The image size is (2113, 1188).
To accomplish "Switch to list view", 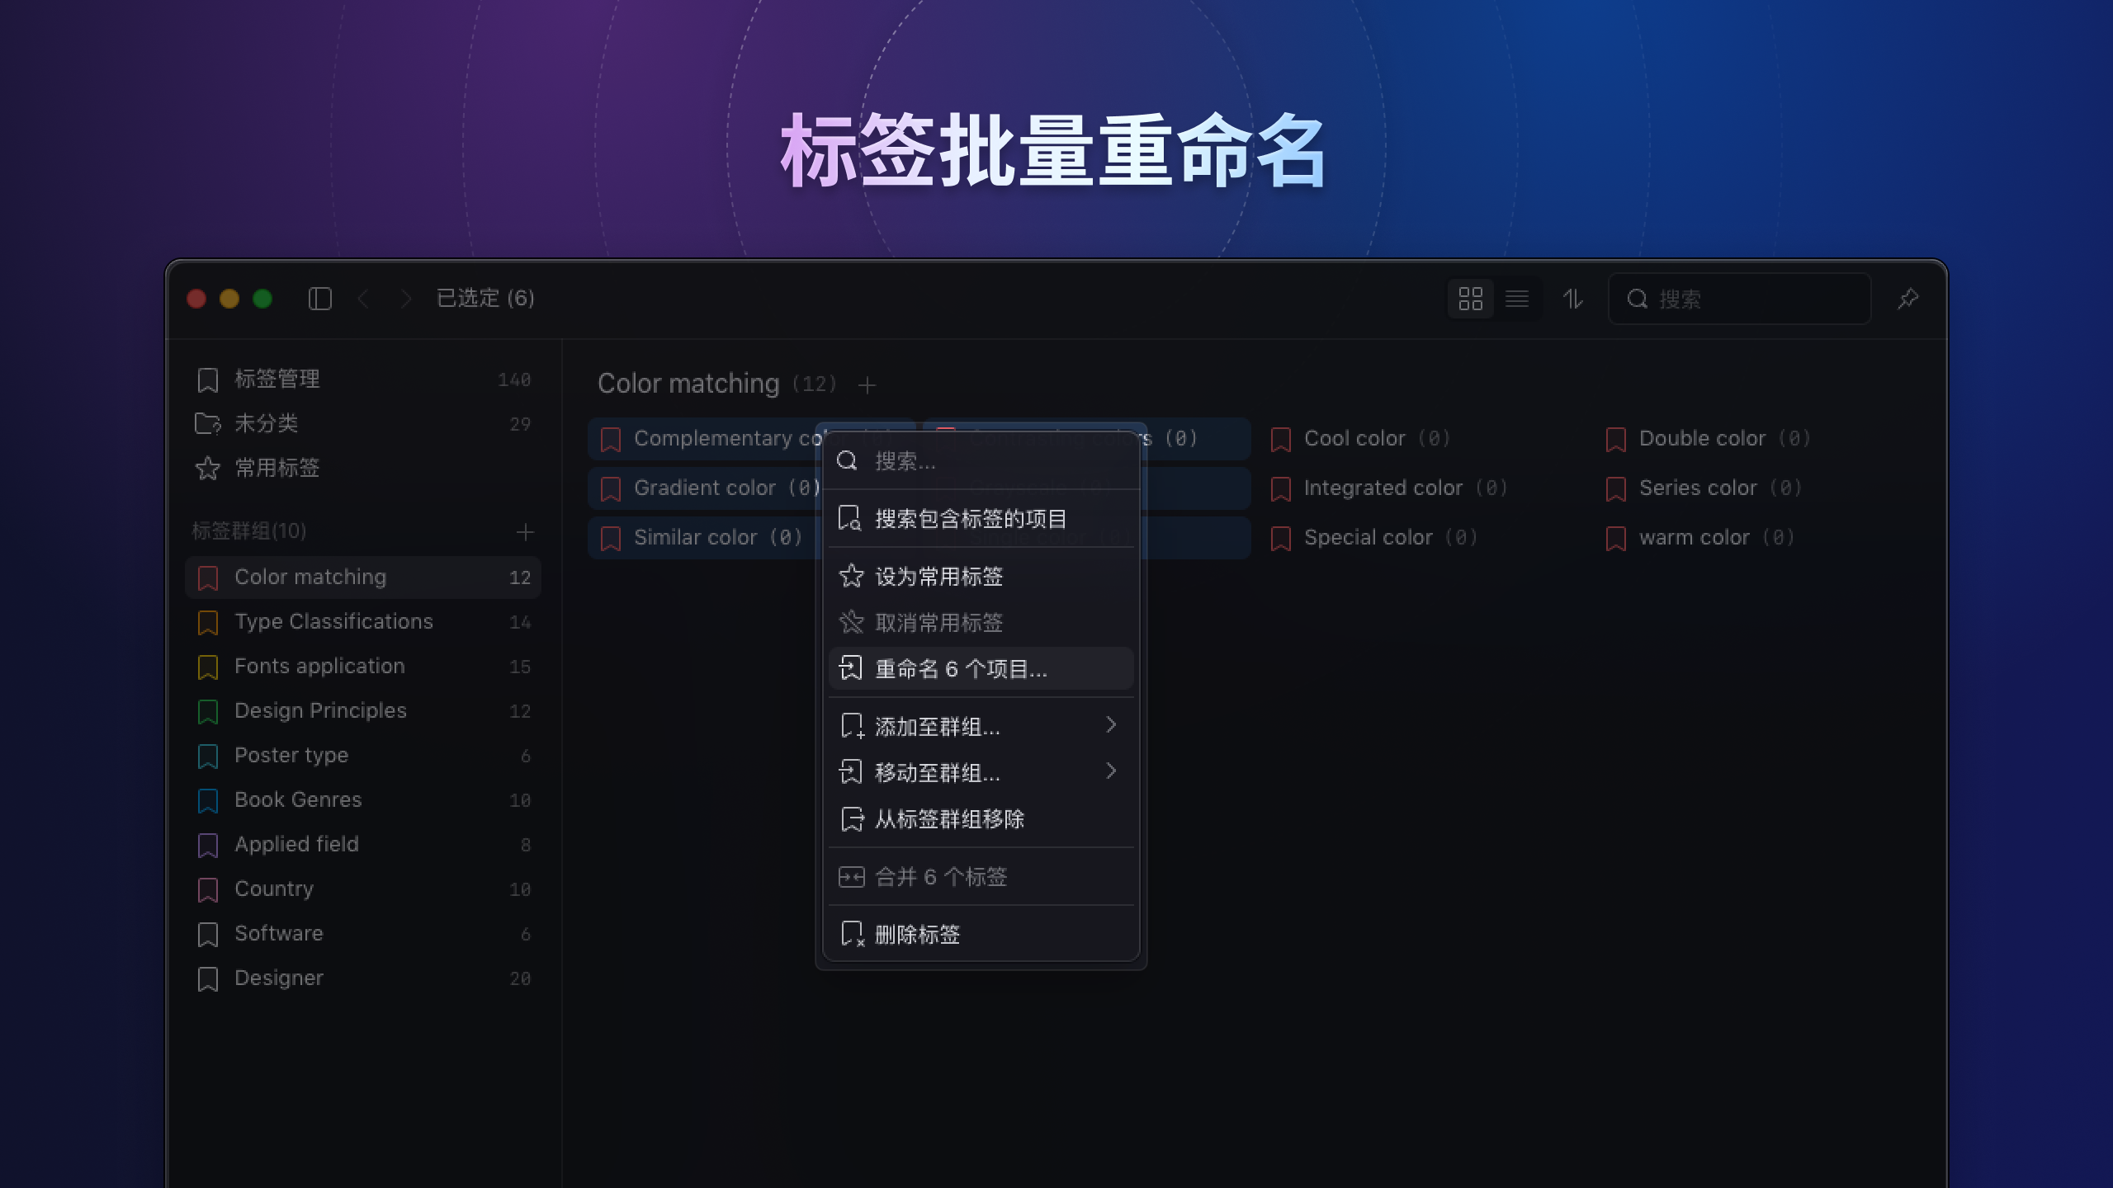I will coord(1519,299).
